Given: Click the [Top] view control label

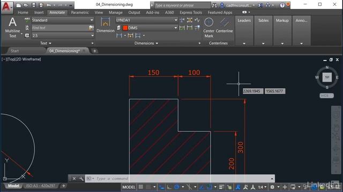Looking at the screenshot, I should point(11,59).
